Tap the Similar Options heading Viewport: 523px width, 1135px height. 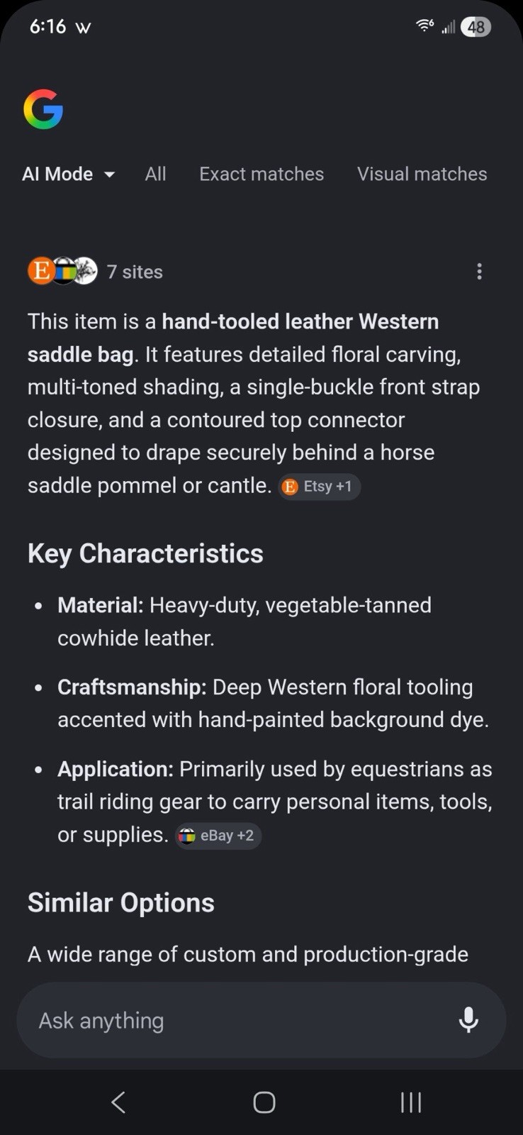(121, 902)
